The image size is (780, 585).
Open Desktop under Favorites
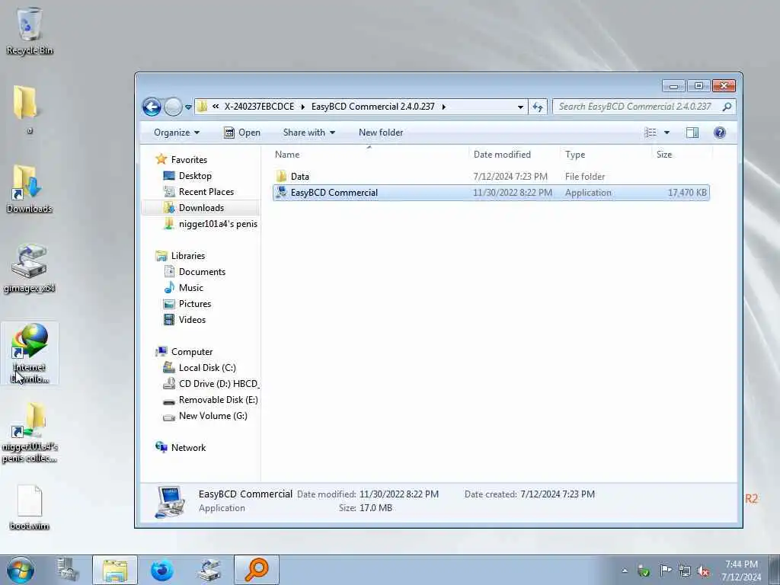tap(187, 176)
